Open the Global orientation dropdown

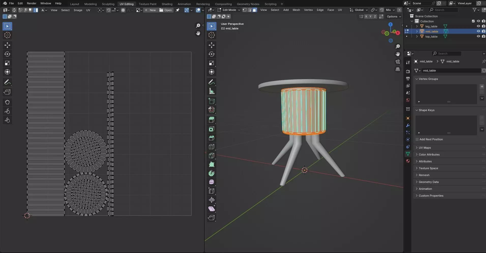[x=359, y=10]
